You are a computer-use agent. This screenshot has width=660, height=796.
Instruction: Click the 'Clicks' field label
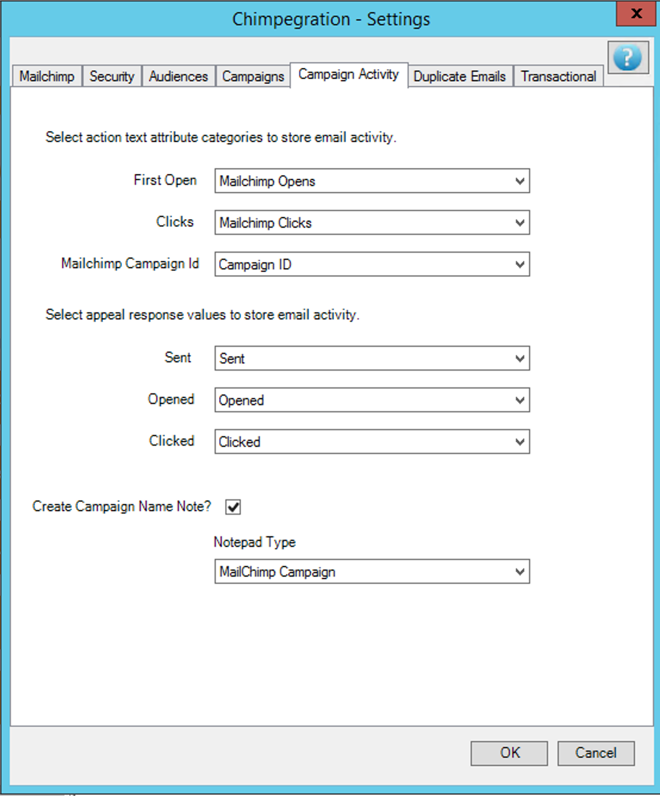point(175,222)
